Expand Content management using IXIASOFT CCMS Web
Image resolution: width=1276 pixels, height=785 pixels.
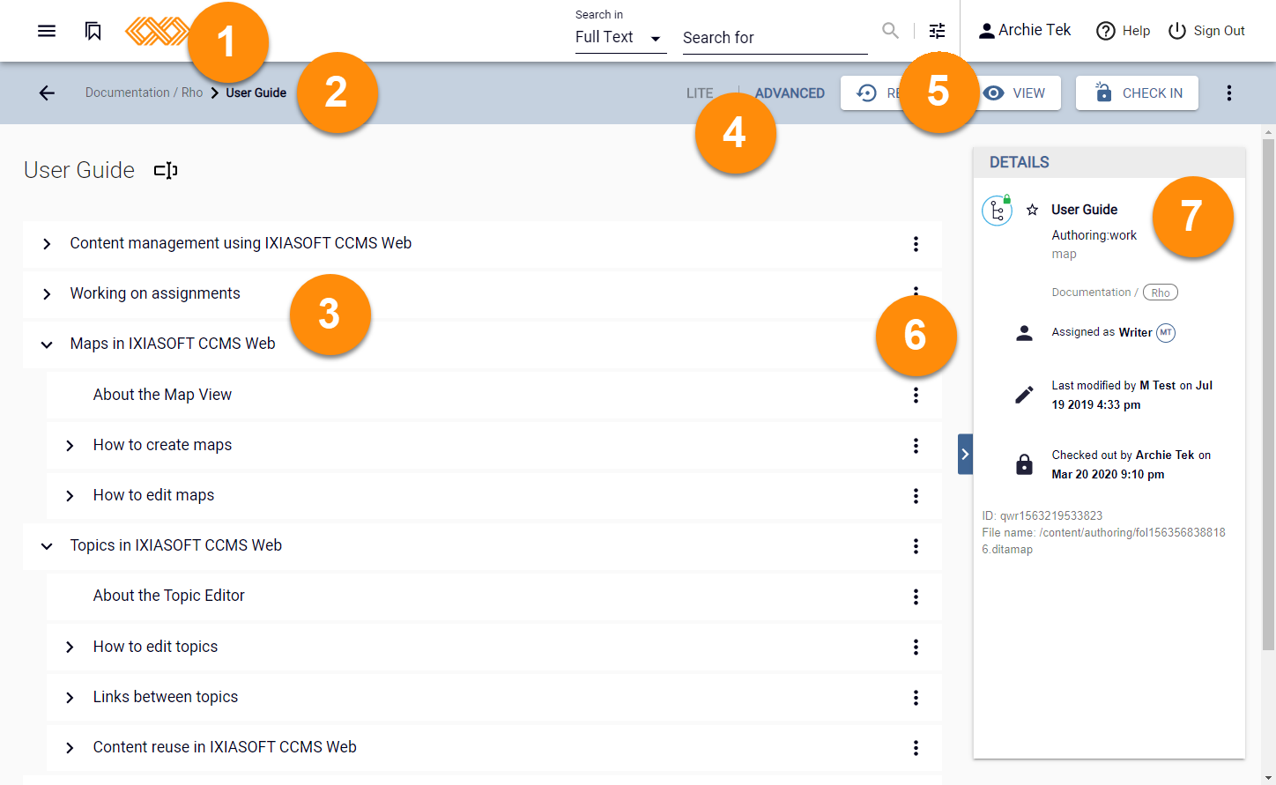click(x=47, y=244)
